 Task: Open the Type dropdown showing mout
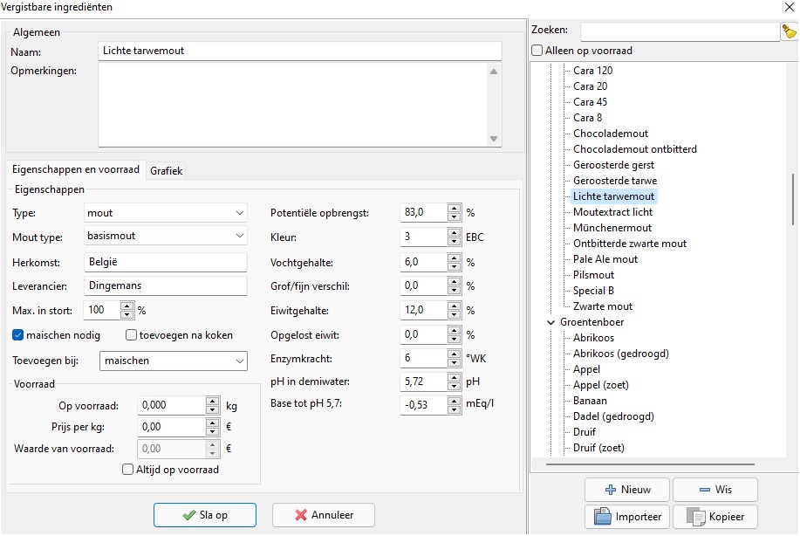(166, 213)
